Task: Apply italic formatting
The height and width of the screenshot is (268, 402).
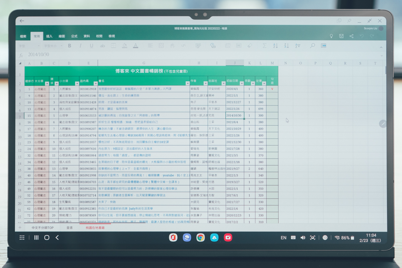Action: (x=80, y=46)
